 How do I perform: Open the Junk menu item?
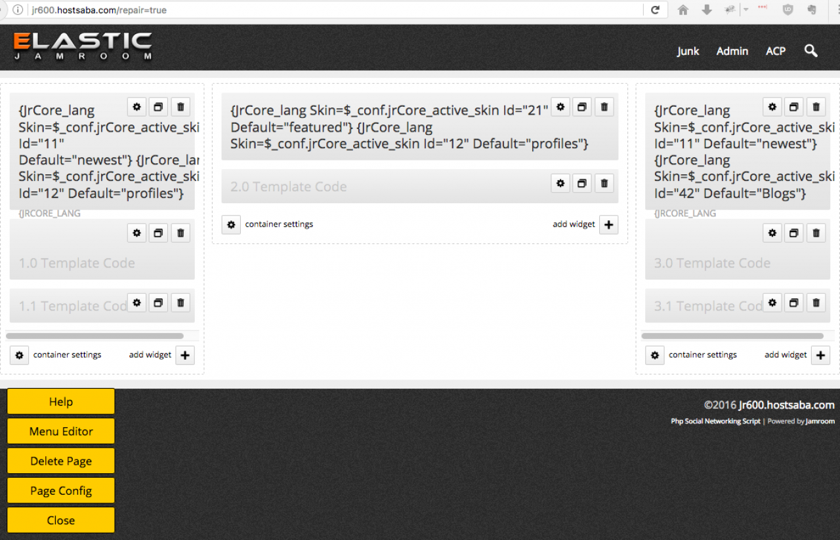(688, 51)
